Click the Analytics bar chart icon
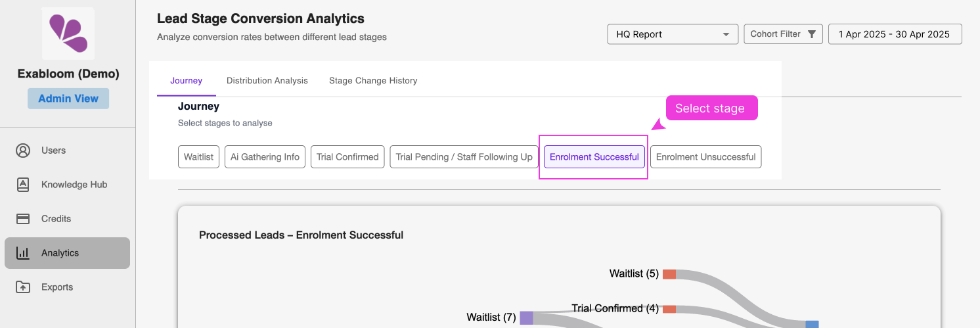980x328 pixels. (23, 253)
